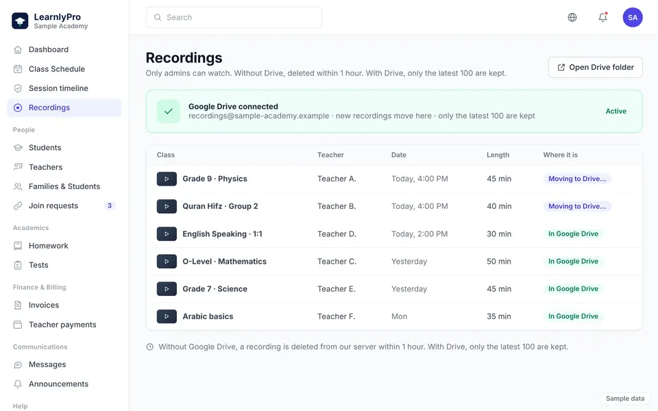Click the Date column header
Image resolution: width=658 pixels, height=411 pixels.
click(399, 155)
